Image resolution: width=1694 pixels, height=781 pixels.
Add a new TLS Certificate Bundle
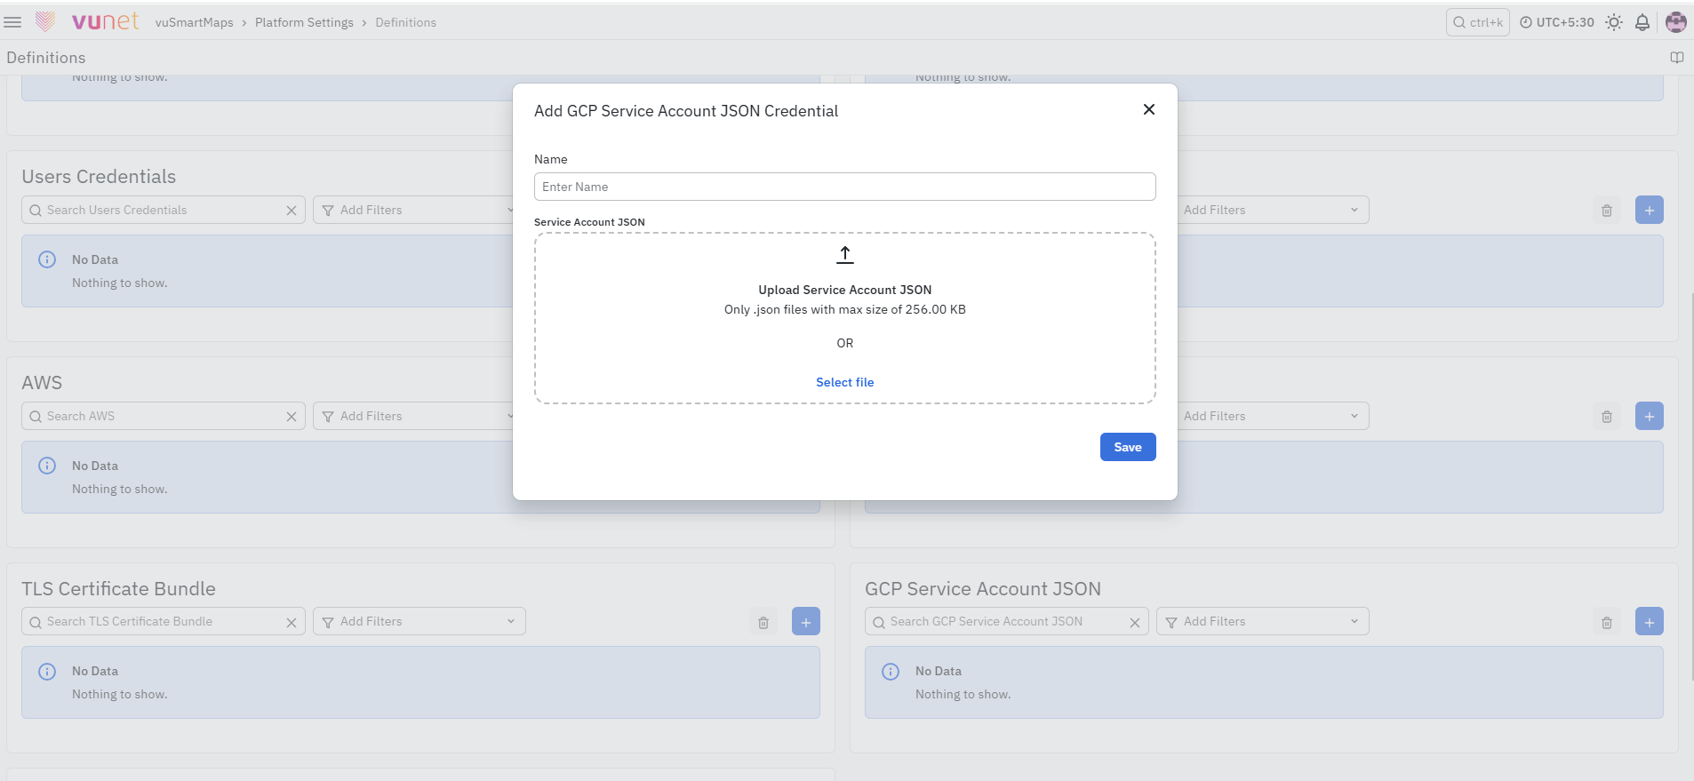click(x=806, y=622)
